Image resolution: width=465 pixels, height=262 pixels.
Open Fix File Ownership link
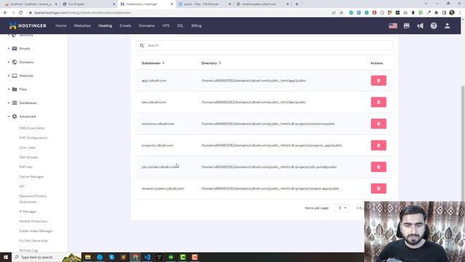33,241
